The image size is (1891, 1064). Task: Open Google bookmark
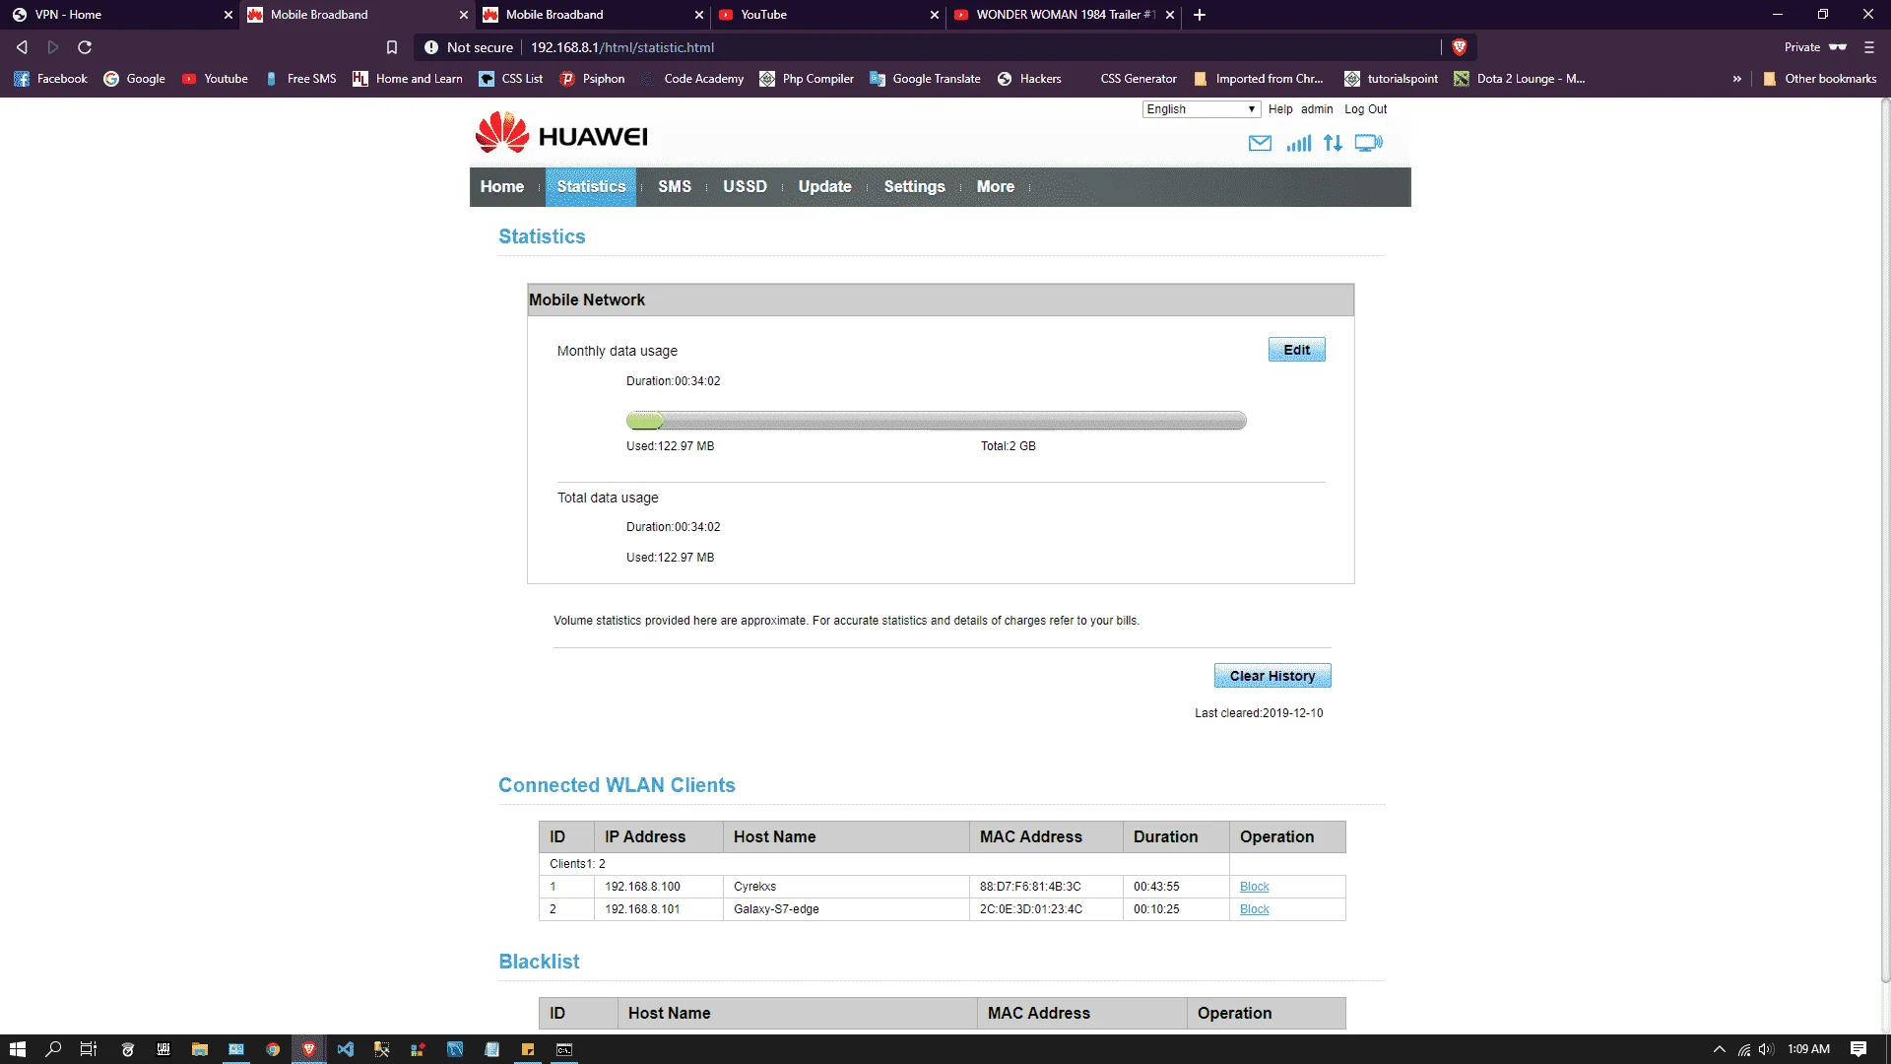coord(134,79)
